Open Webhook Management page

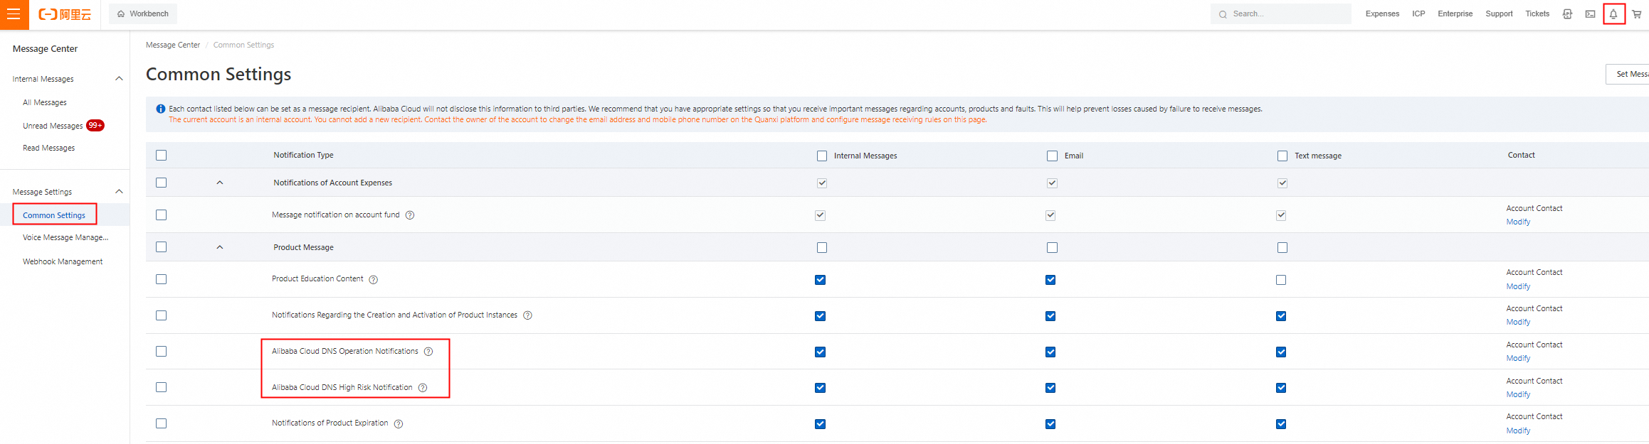(x=63, y=261)
